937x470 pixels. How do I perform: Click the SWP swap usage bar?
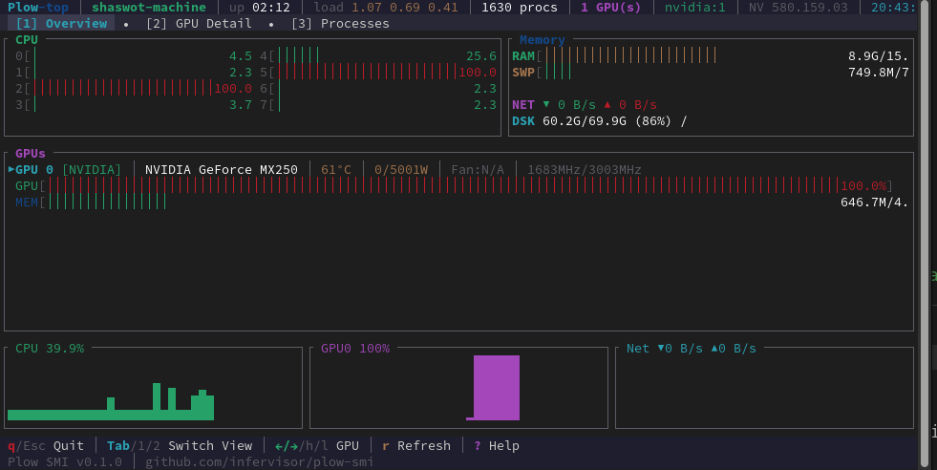coord(558,72)
